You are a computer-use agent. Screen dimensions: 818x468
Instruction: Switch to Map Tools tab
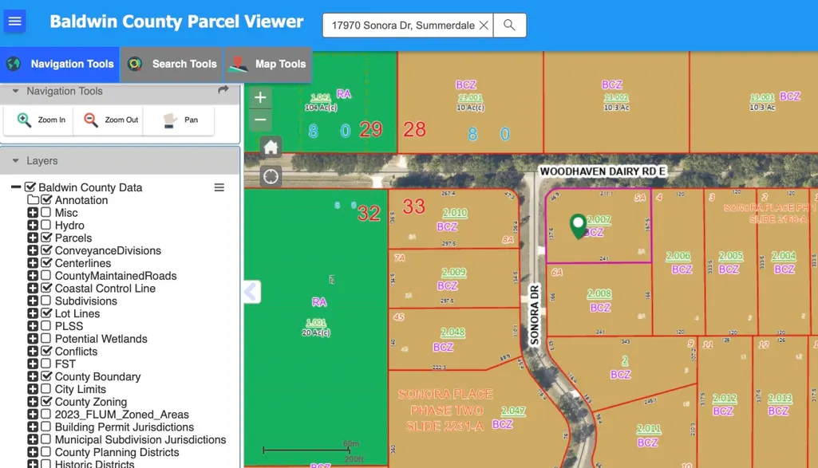click(268, 64)
